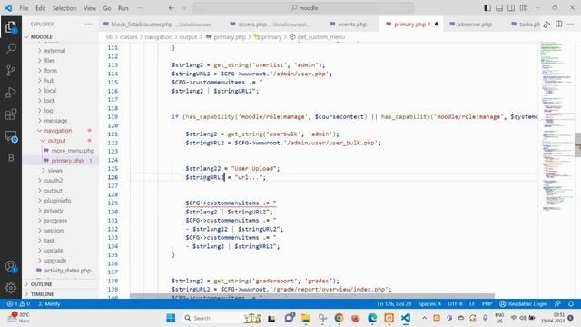Open editor More Actions ellipsis
Screen dimensions: 581x327
[571, 25]
